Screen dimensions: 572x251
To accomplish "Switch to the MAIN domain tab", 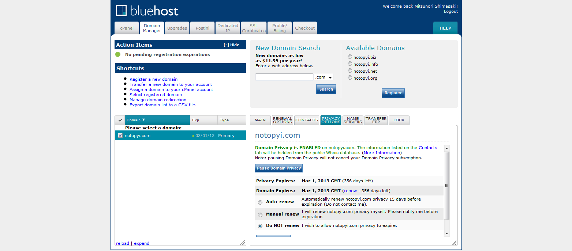I will click(x=260, y=120).
